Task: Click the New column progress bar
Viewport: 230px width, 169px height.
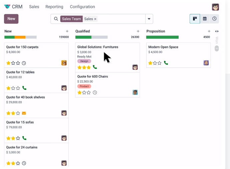Action: pyautogui.click(x=20, y=37)
